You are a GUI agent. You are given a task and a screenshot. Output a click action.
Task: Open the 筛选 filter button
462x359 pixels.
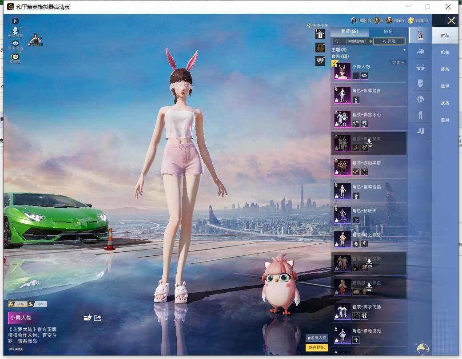(x=389, y=41)
